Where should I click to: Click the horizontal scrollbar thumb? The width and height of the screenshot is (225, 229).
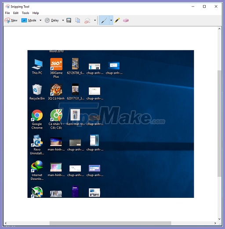110,223
